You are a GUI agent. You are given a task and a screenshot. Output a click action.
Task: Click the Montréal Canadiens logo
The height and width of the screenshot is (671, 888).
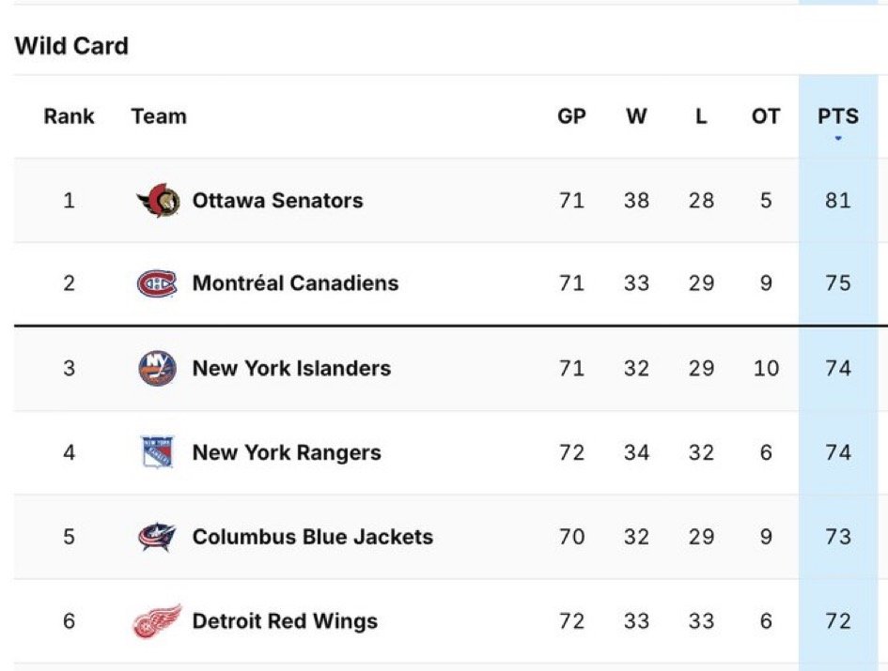click(x=157, y=283)
